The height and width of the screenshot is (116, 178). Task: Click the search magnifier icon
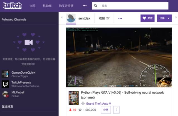[96, 6]
